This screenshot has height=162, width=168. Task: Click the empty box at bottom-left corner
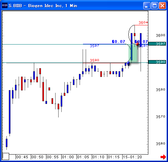click(6, 156)
